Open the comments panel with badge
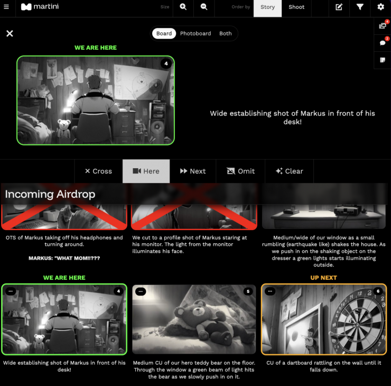Image resolution: width=391 pixels, height=386 pixels. pos(383,43)
